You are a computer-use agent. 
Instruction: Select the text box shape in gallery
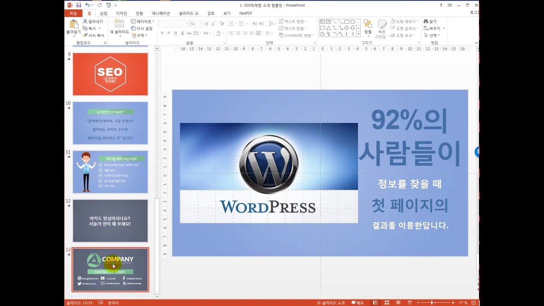tap(322, 22)
